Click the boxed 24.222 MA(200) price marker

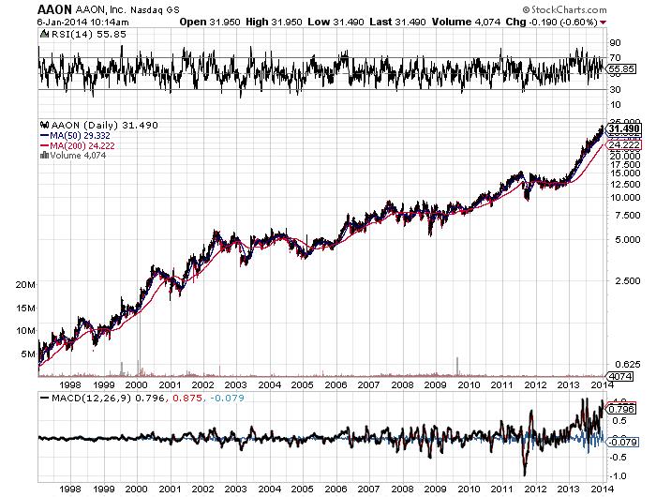(x=624, y=144)
